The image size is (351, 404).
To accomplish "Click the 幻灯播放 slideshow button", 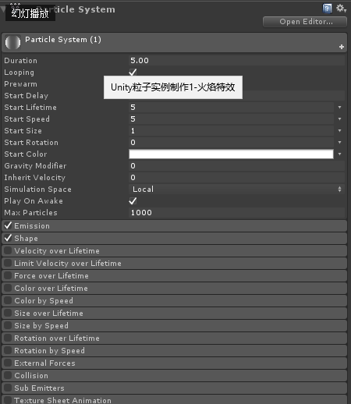I will click(30, 13).
